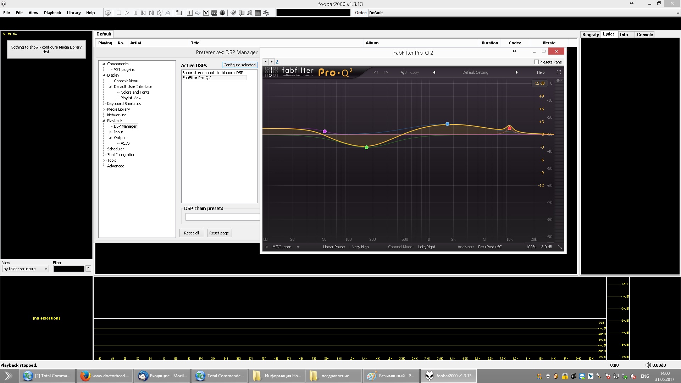Open the Linear Phase processing mode menu
Viewport: 681px width, 383px height.
coord(334,247)
